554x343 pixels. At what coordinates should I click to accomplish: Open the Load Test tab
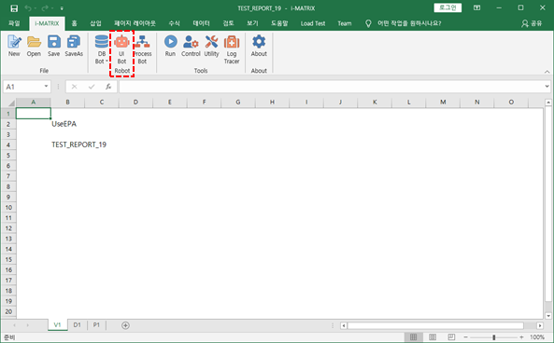(x=313, y=23)
